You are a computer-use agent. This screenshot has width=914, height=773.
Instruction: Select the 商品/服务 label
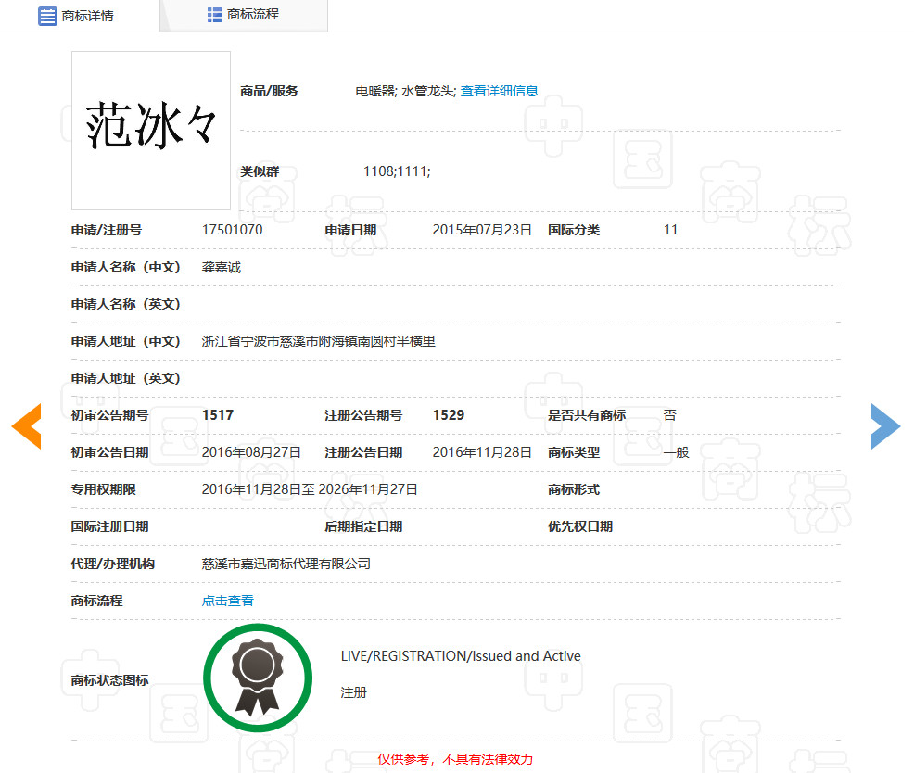[269, 91]
